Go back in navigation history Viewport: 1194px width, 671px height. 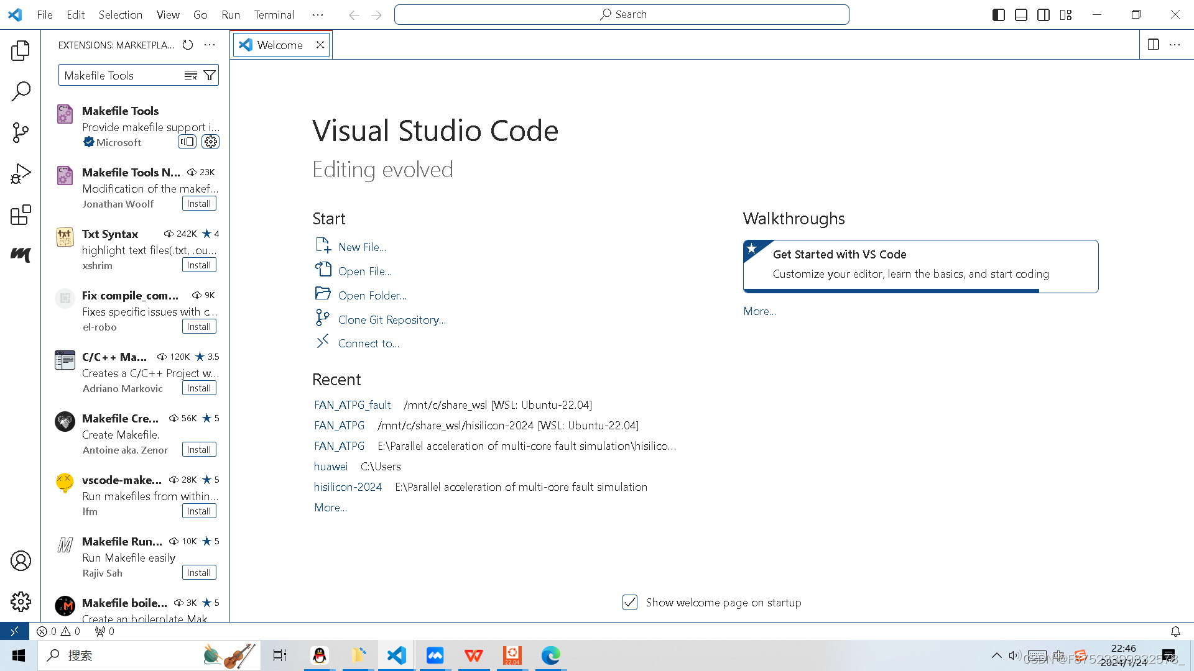(x=354, y=15)
